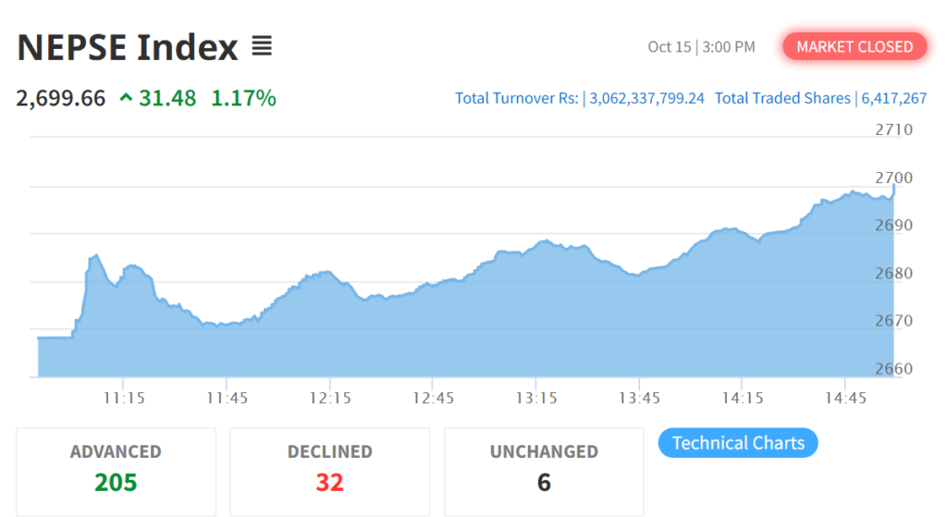Click the 13:15 time axis label
This screenshot has width=947, height=517.
(x=536, y=399)
